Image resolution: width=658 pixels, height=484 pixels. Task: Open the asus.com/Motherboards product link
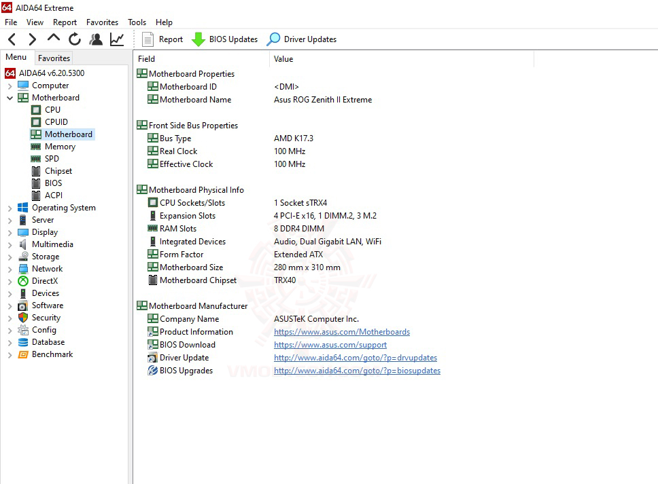342,332
